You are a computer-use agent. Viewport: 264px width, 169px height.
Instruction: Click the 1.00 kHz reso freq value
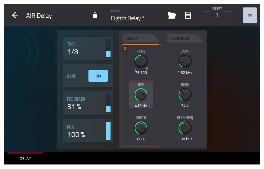click(x=185, y=139)
